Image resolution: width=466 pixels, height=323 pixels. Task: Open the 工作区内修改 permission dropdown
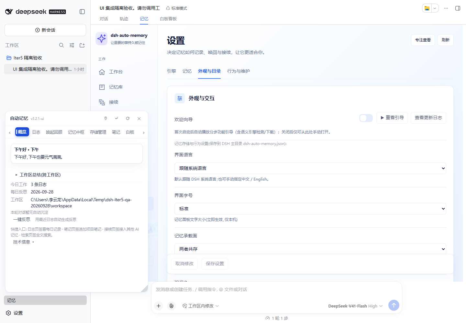pos(201,306)
